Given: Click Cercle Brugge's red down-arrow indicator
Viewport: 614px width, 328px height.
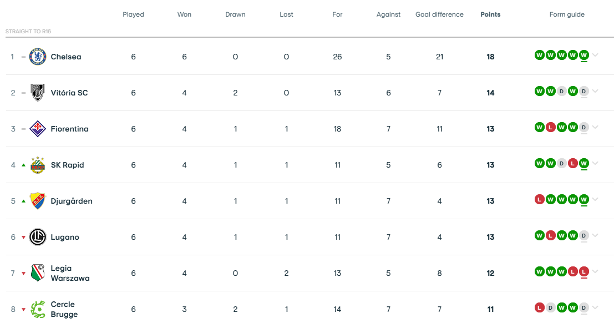Looking at the screenshot, I should click(x=23, y=310).
